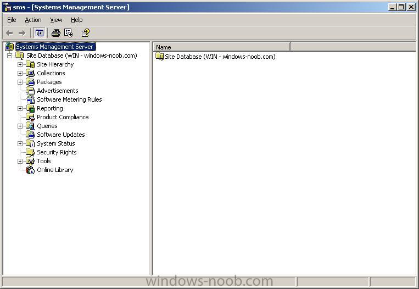Viewport: 419px width, 289px height.
Task: Click the Packages icon
Action: 30,82
